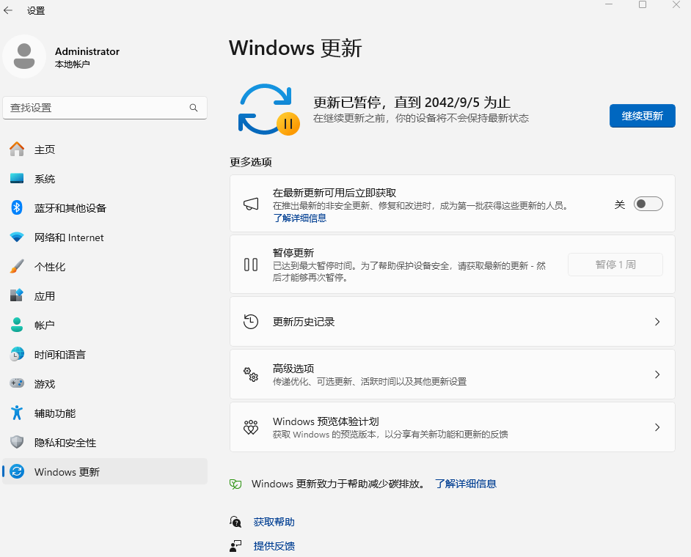This screenshot has width=691, height=557.
Task: Open the 更新历史记录 card
Action: coord(453,322)
